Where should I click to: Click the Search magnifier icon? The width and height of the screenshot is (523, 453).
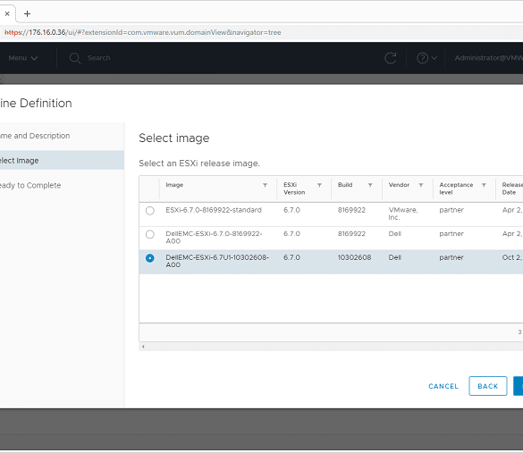coord(75,58)
